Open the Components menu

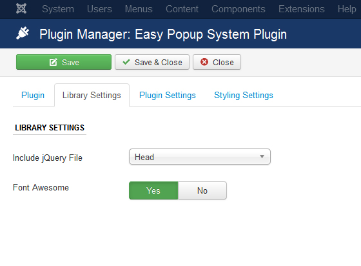(x=239, y=9)
